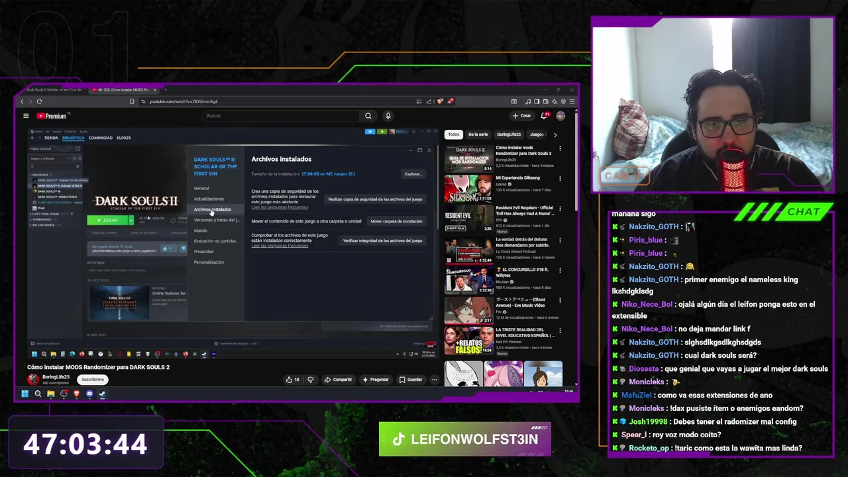The height and width of the screenshot is (477, 848).
Task: Save the video with Guardar button
Action: [411, 380]
